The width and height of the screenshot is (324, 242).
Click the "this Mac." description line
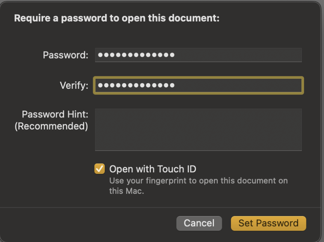coord(127,191)
